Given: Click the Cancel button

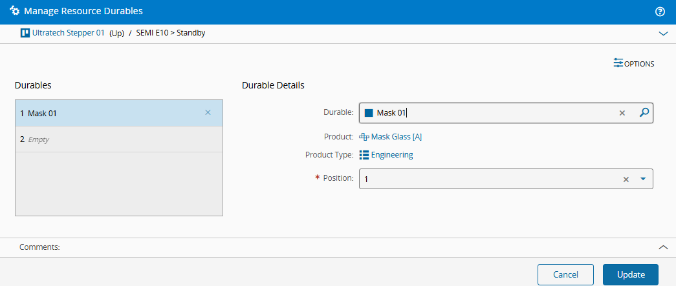Looking at the screenshot, I should [565, 274].
